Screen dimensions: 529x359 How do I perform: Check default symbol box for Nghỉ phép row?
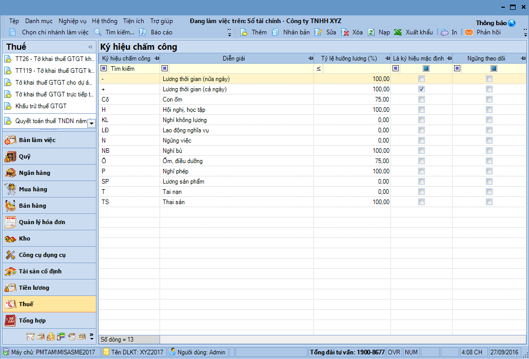click(x=421, y=171)
